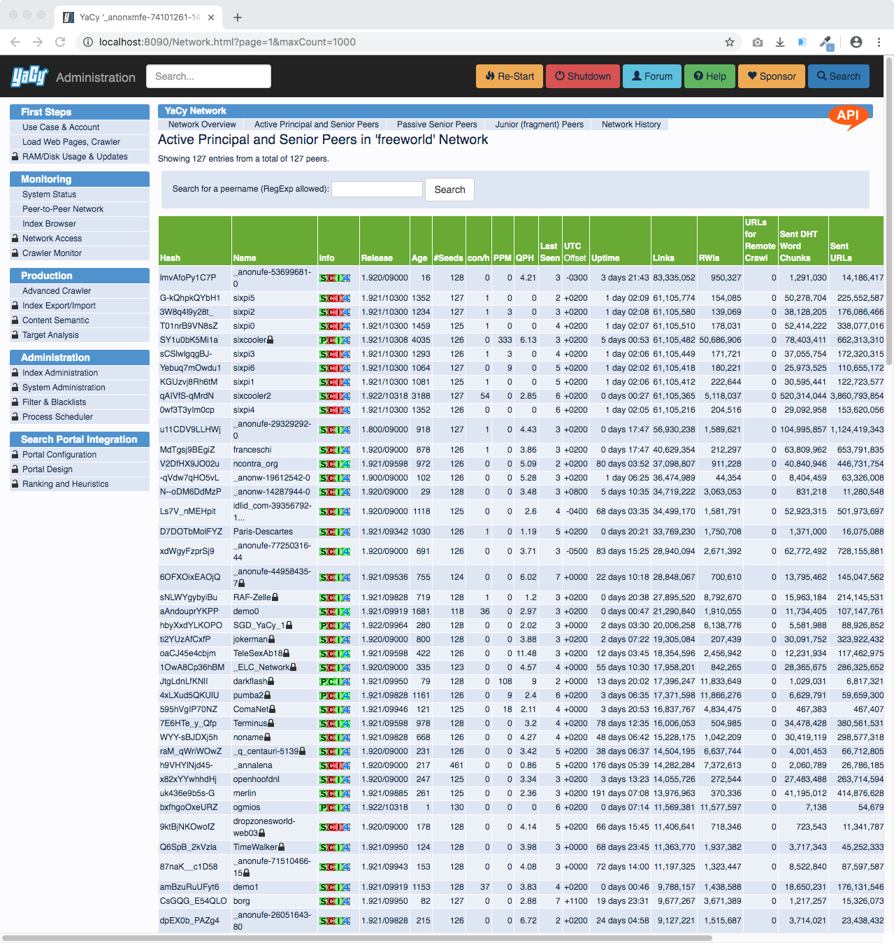Open Index Export/Import link
The width and height of the screenshot is (894, 943).
click(x=59, y=306)
